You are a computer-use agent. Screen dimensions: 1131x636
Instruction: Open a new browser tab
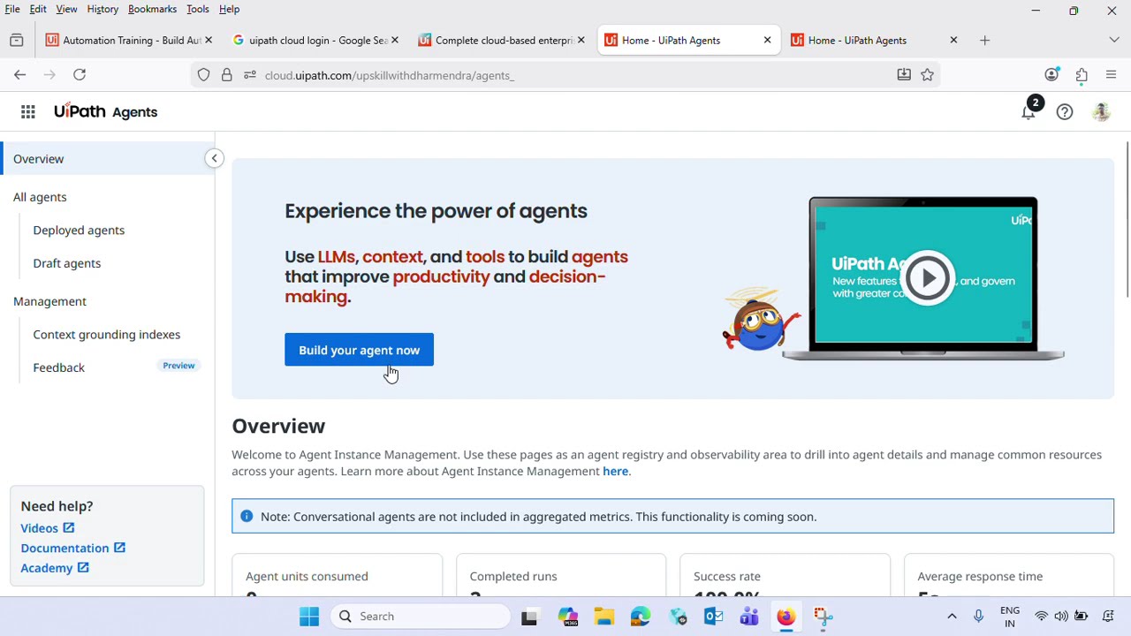click(x=984, y=40)
